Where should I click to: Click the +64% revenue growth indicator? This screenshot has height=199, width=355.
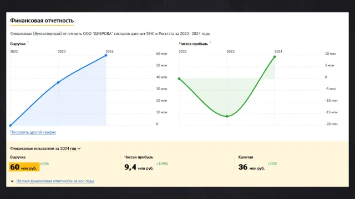point(44,164)
